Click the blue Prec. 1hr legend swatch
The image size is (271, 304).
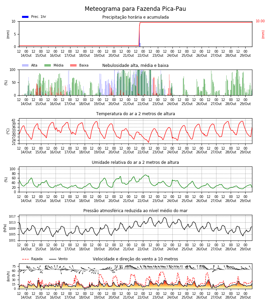25,17
